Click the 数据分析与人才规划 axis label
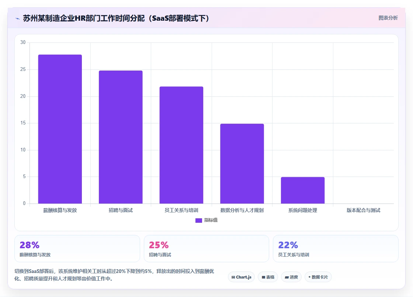 (x=242, y=210)
